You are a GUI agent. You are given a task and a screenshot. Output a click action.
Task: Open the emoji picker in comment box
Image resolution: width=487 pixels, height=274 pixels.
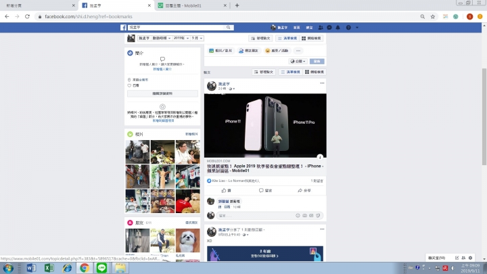coord(298,216)
